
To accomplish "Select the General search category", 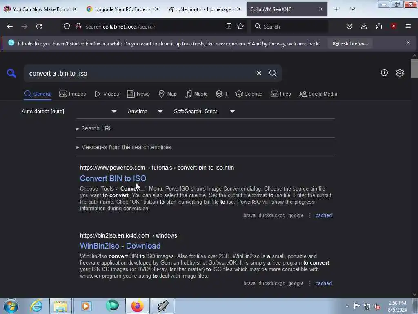I will click(x=38, y=94).
